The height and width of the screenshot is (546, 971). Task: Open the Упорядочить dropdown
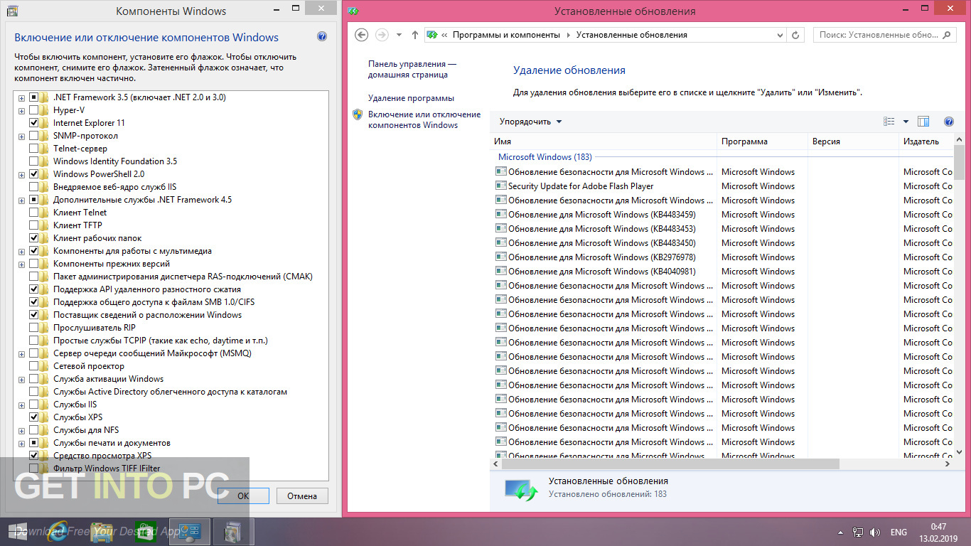pyautogui.click(x=530, y=122)
